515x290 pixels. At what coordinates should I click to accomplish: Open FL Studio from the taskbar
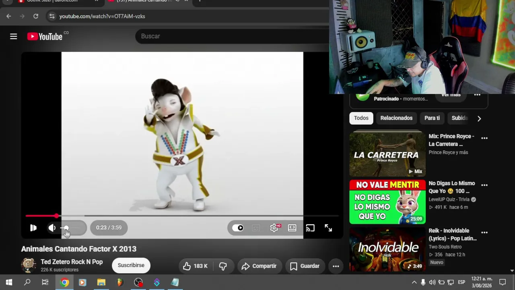(119, 282)
